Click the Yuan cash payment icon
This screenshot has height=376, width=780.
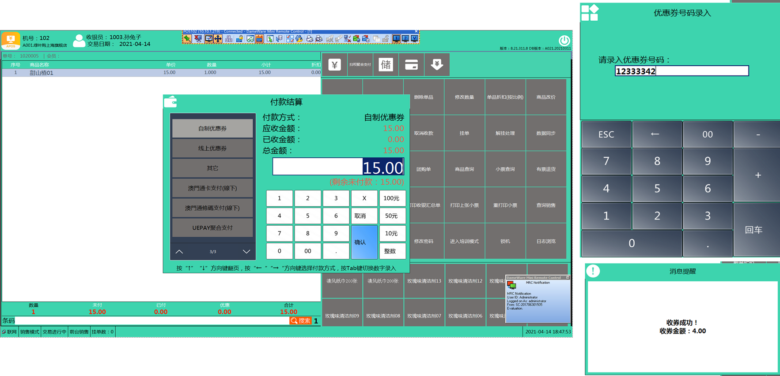[x=334, y=65]
